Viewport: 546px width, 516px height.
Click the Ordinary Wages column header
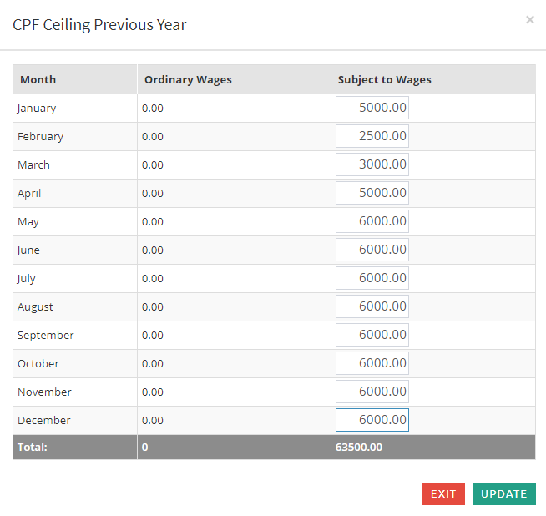coord(188,79)
